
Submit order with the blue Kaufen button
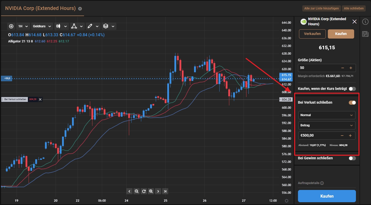(327, 196)
